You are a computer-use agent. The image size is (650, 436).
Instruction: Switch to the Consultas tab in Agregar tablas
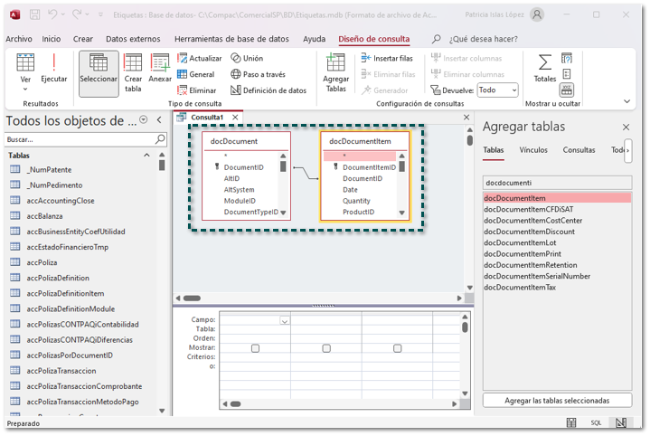(x=579, y=150)
